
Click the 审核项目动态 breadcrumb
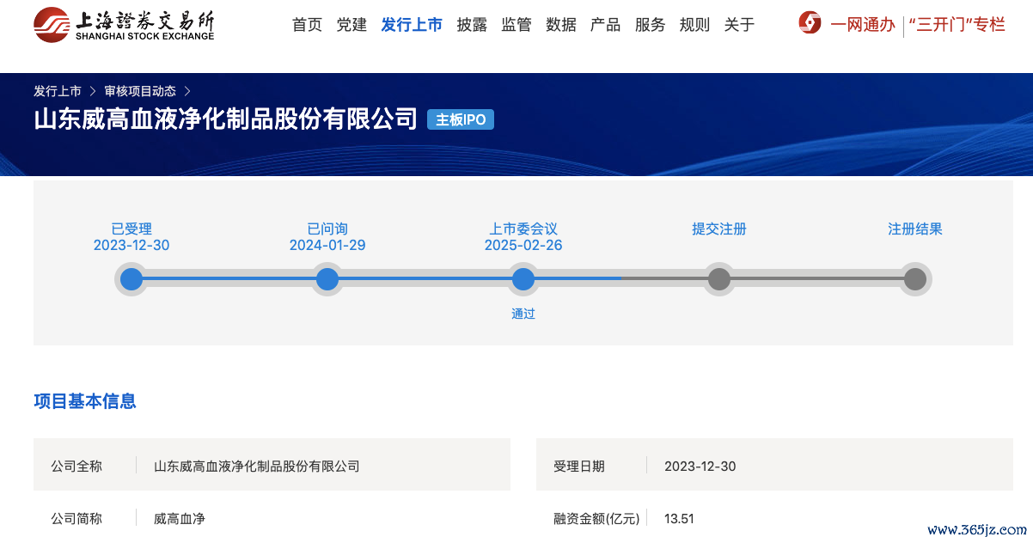(x=140, y=90)
